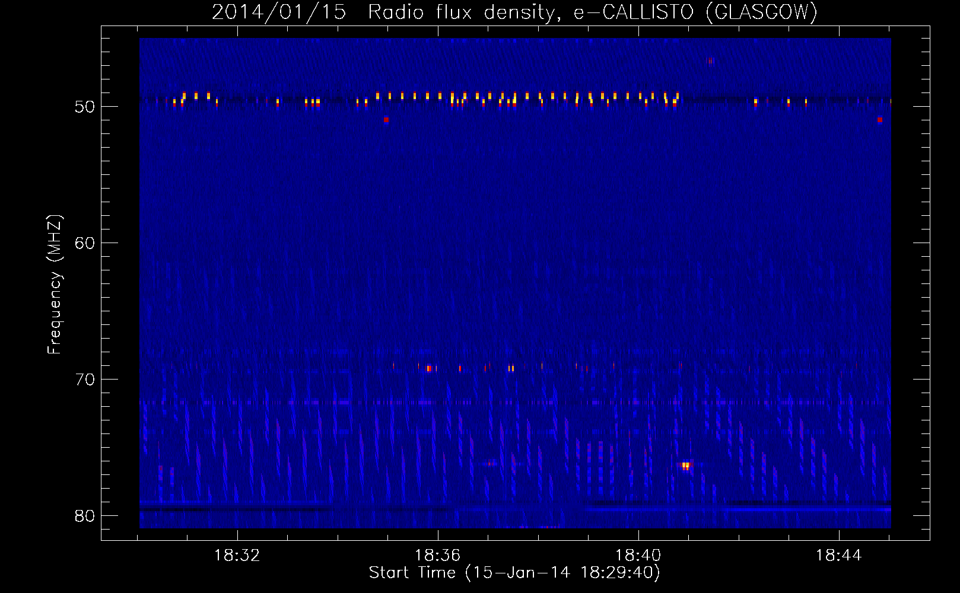Viewport: 960px width, 593px height.
Task: Click the plot title 'Radio flux density, e-CALLISTO (GLASGOW)'
Action: click(593, 12)
